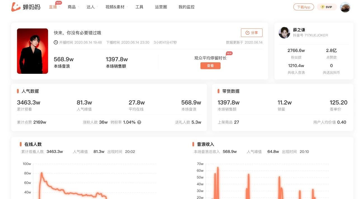
Task: Click the 本场销售额 1397.8w in header card
Action: [x=117, y=59]
